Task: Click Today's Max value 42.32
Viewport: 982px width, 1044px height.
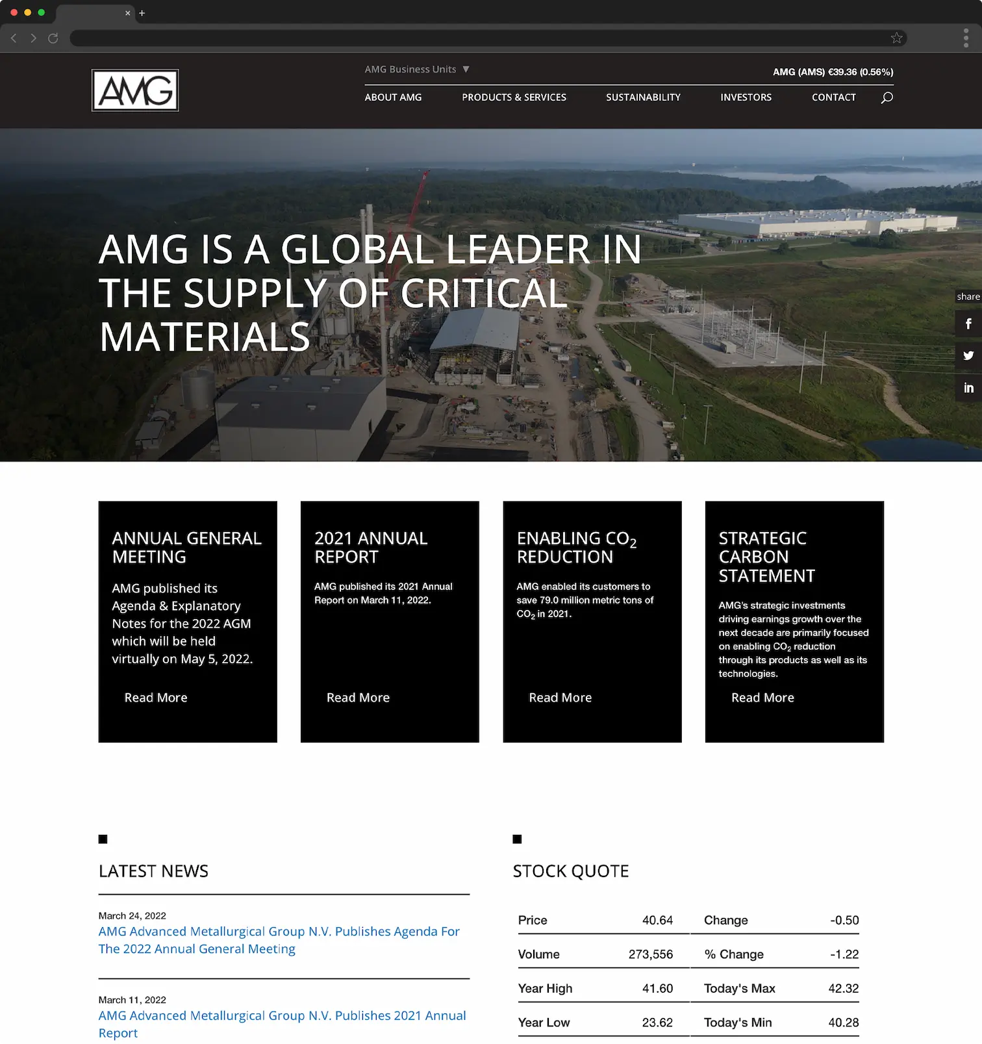Action: (844, 989)
